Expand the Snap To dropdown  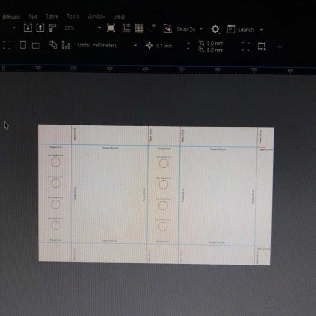(x=201, y=29)
